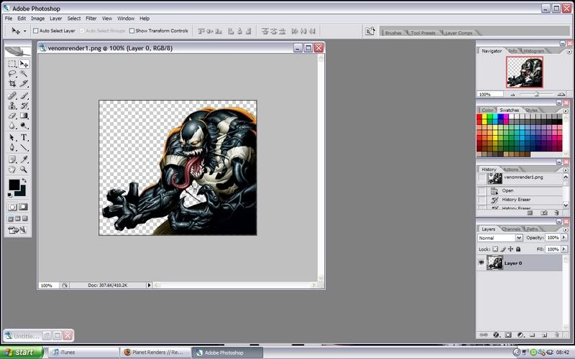Open Opacity slider arrow
Image resolution: width=575 pixels, height=359 pixels.
(564, 238)
